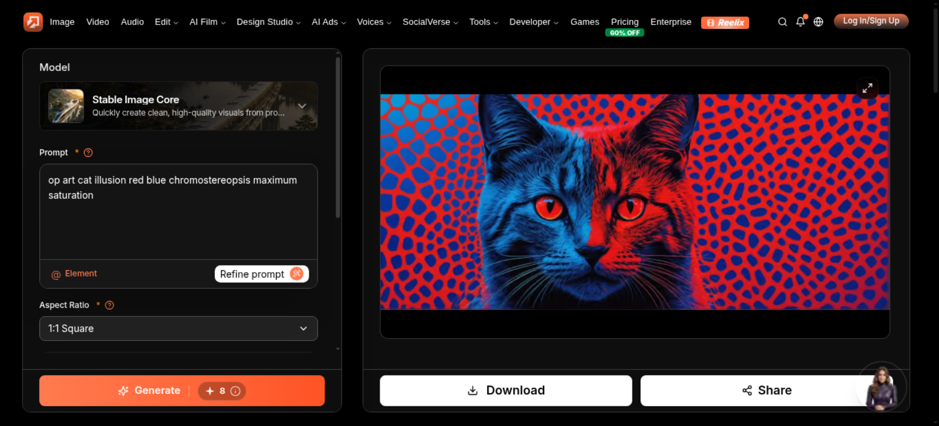Screen dimensions: 939x426
Task: Open the virtual assistant avatar
Action: point(882,386)
